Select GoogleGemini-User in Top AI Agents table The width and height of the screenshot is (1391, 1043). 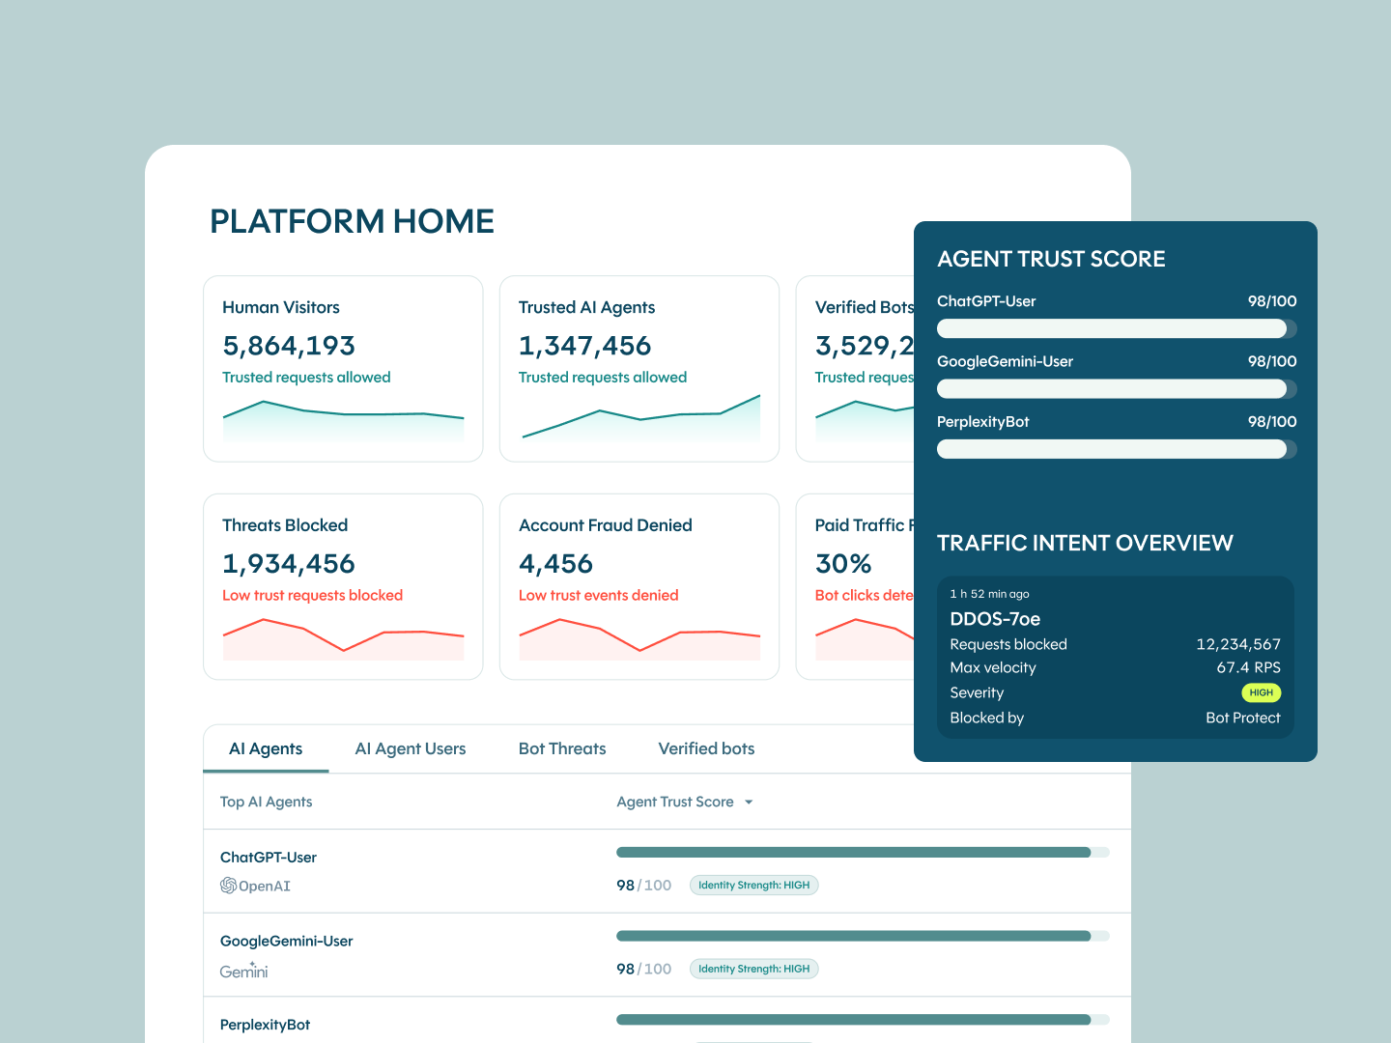[x=286, y=942]
